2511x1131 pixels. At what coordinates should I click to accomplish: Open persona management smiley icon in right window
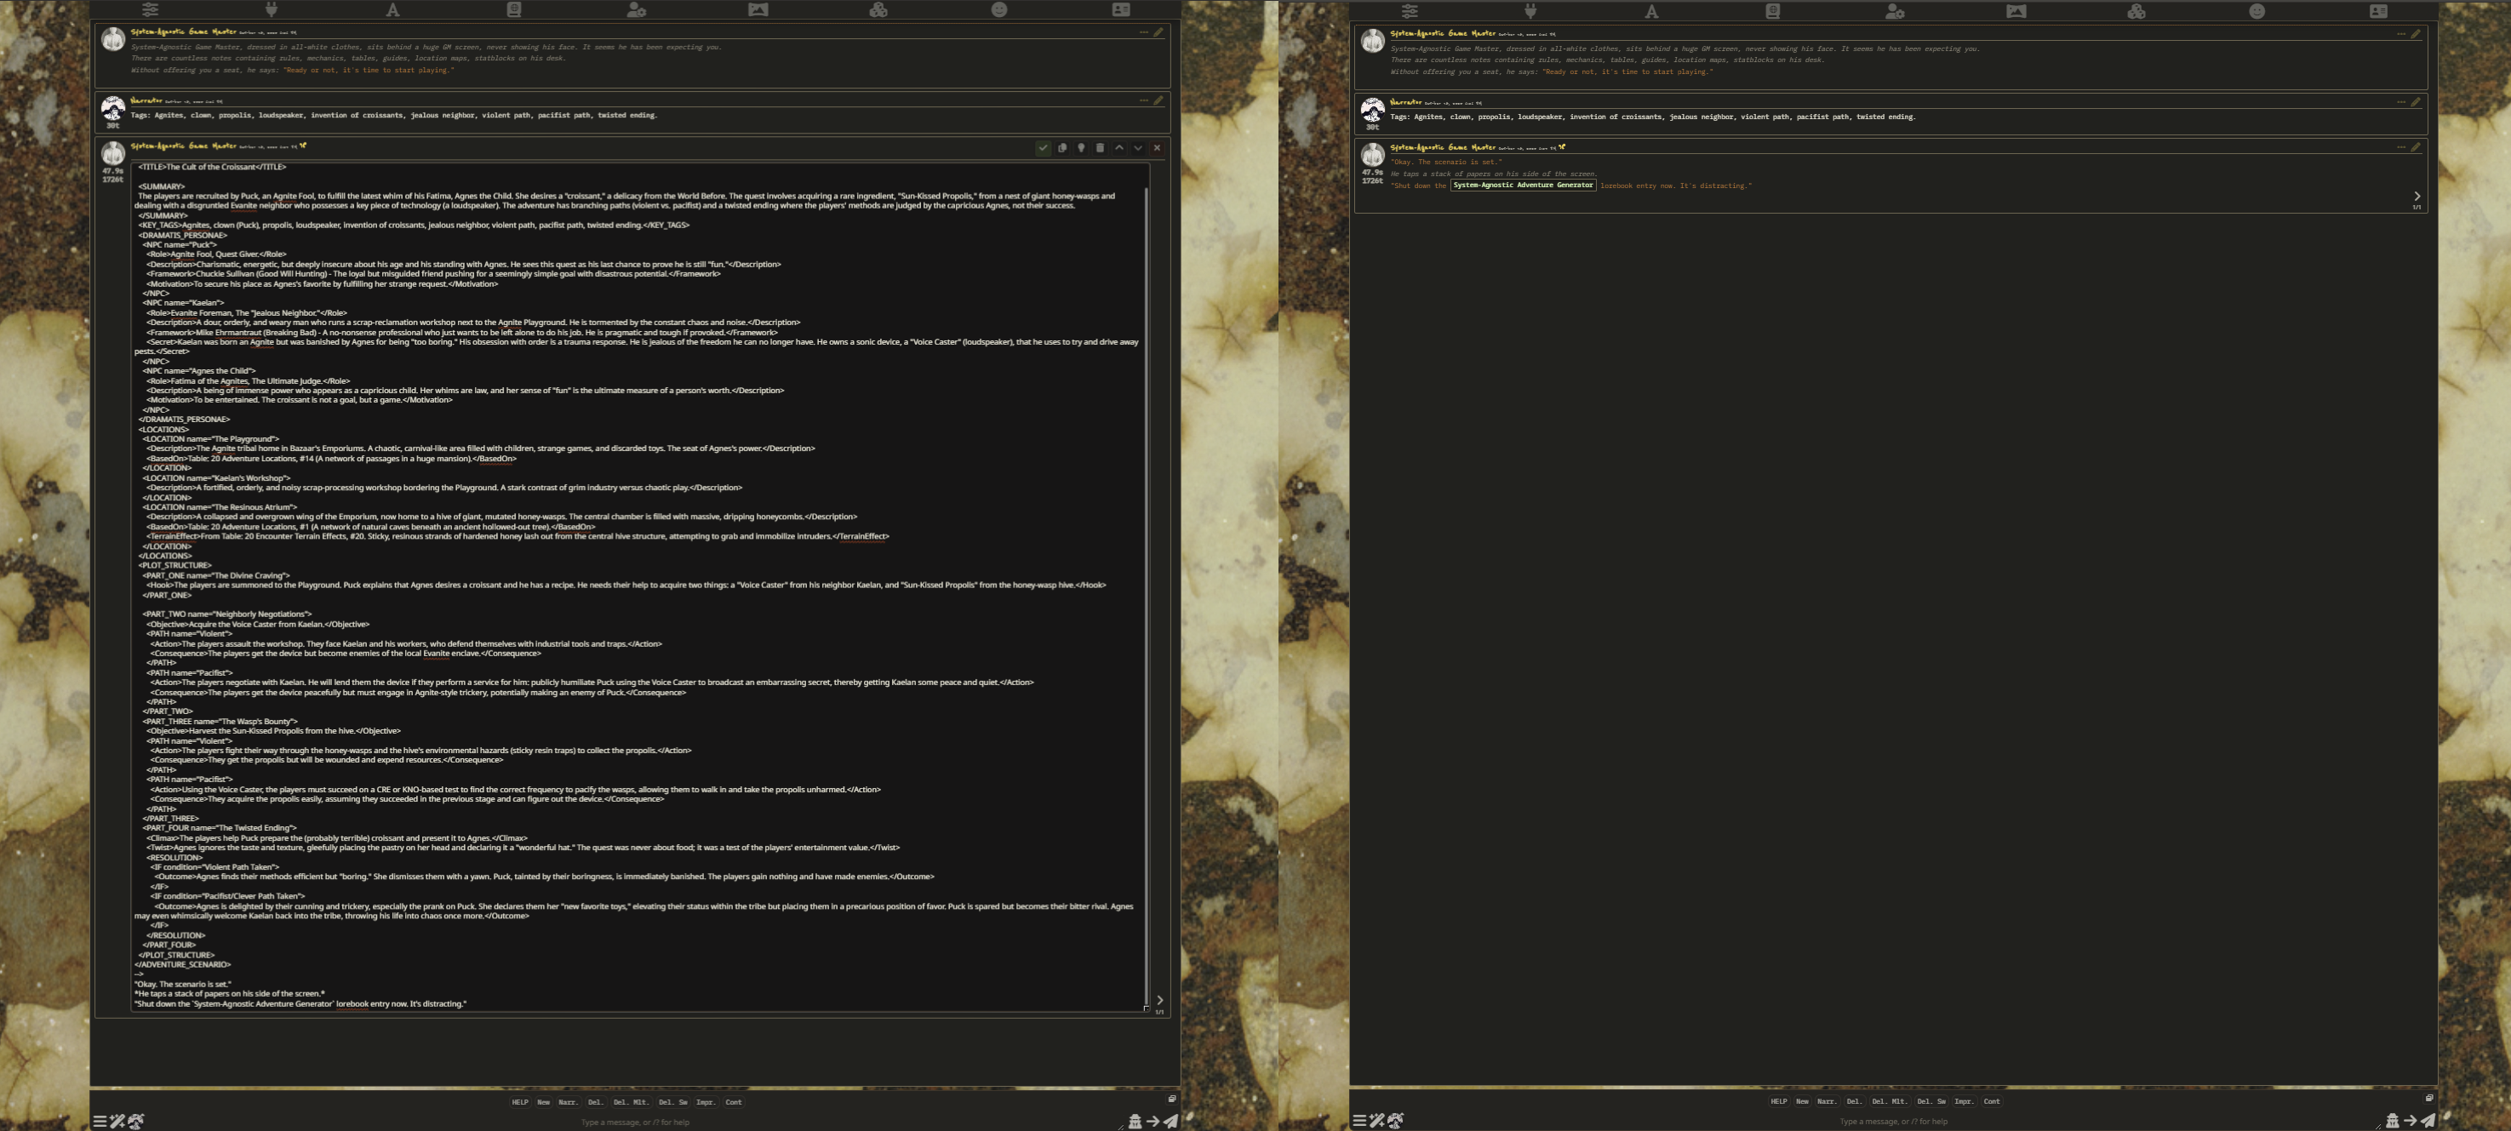[x=2256, y=12]
